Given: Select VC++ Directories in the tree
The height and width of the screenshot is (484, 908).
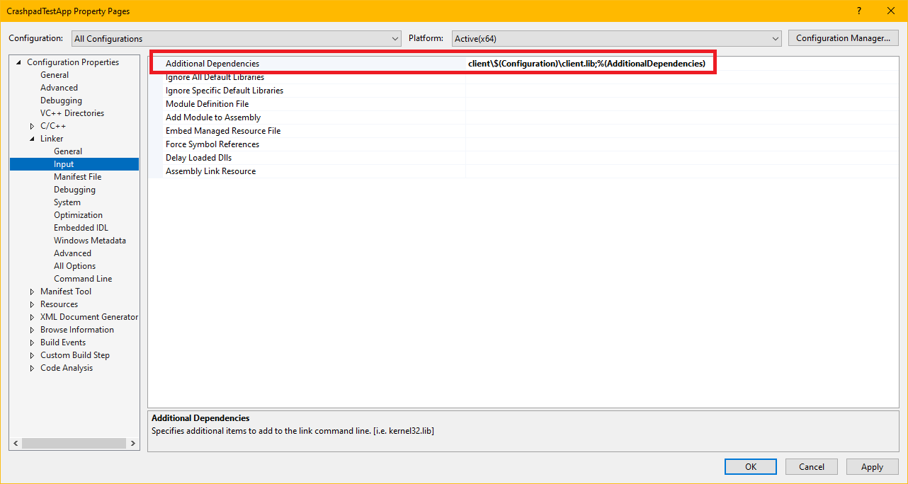Looking at the screenshot, I should (72, 113).
